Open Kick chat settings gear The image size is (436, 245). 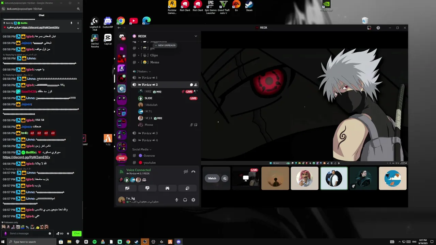[68, 233]
